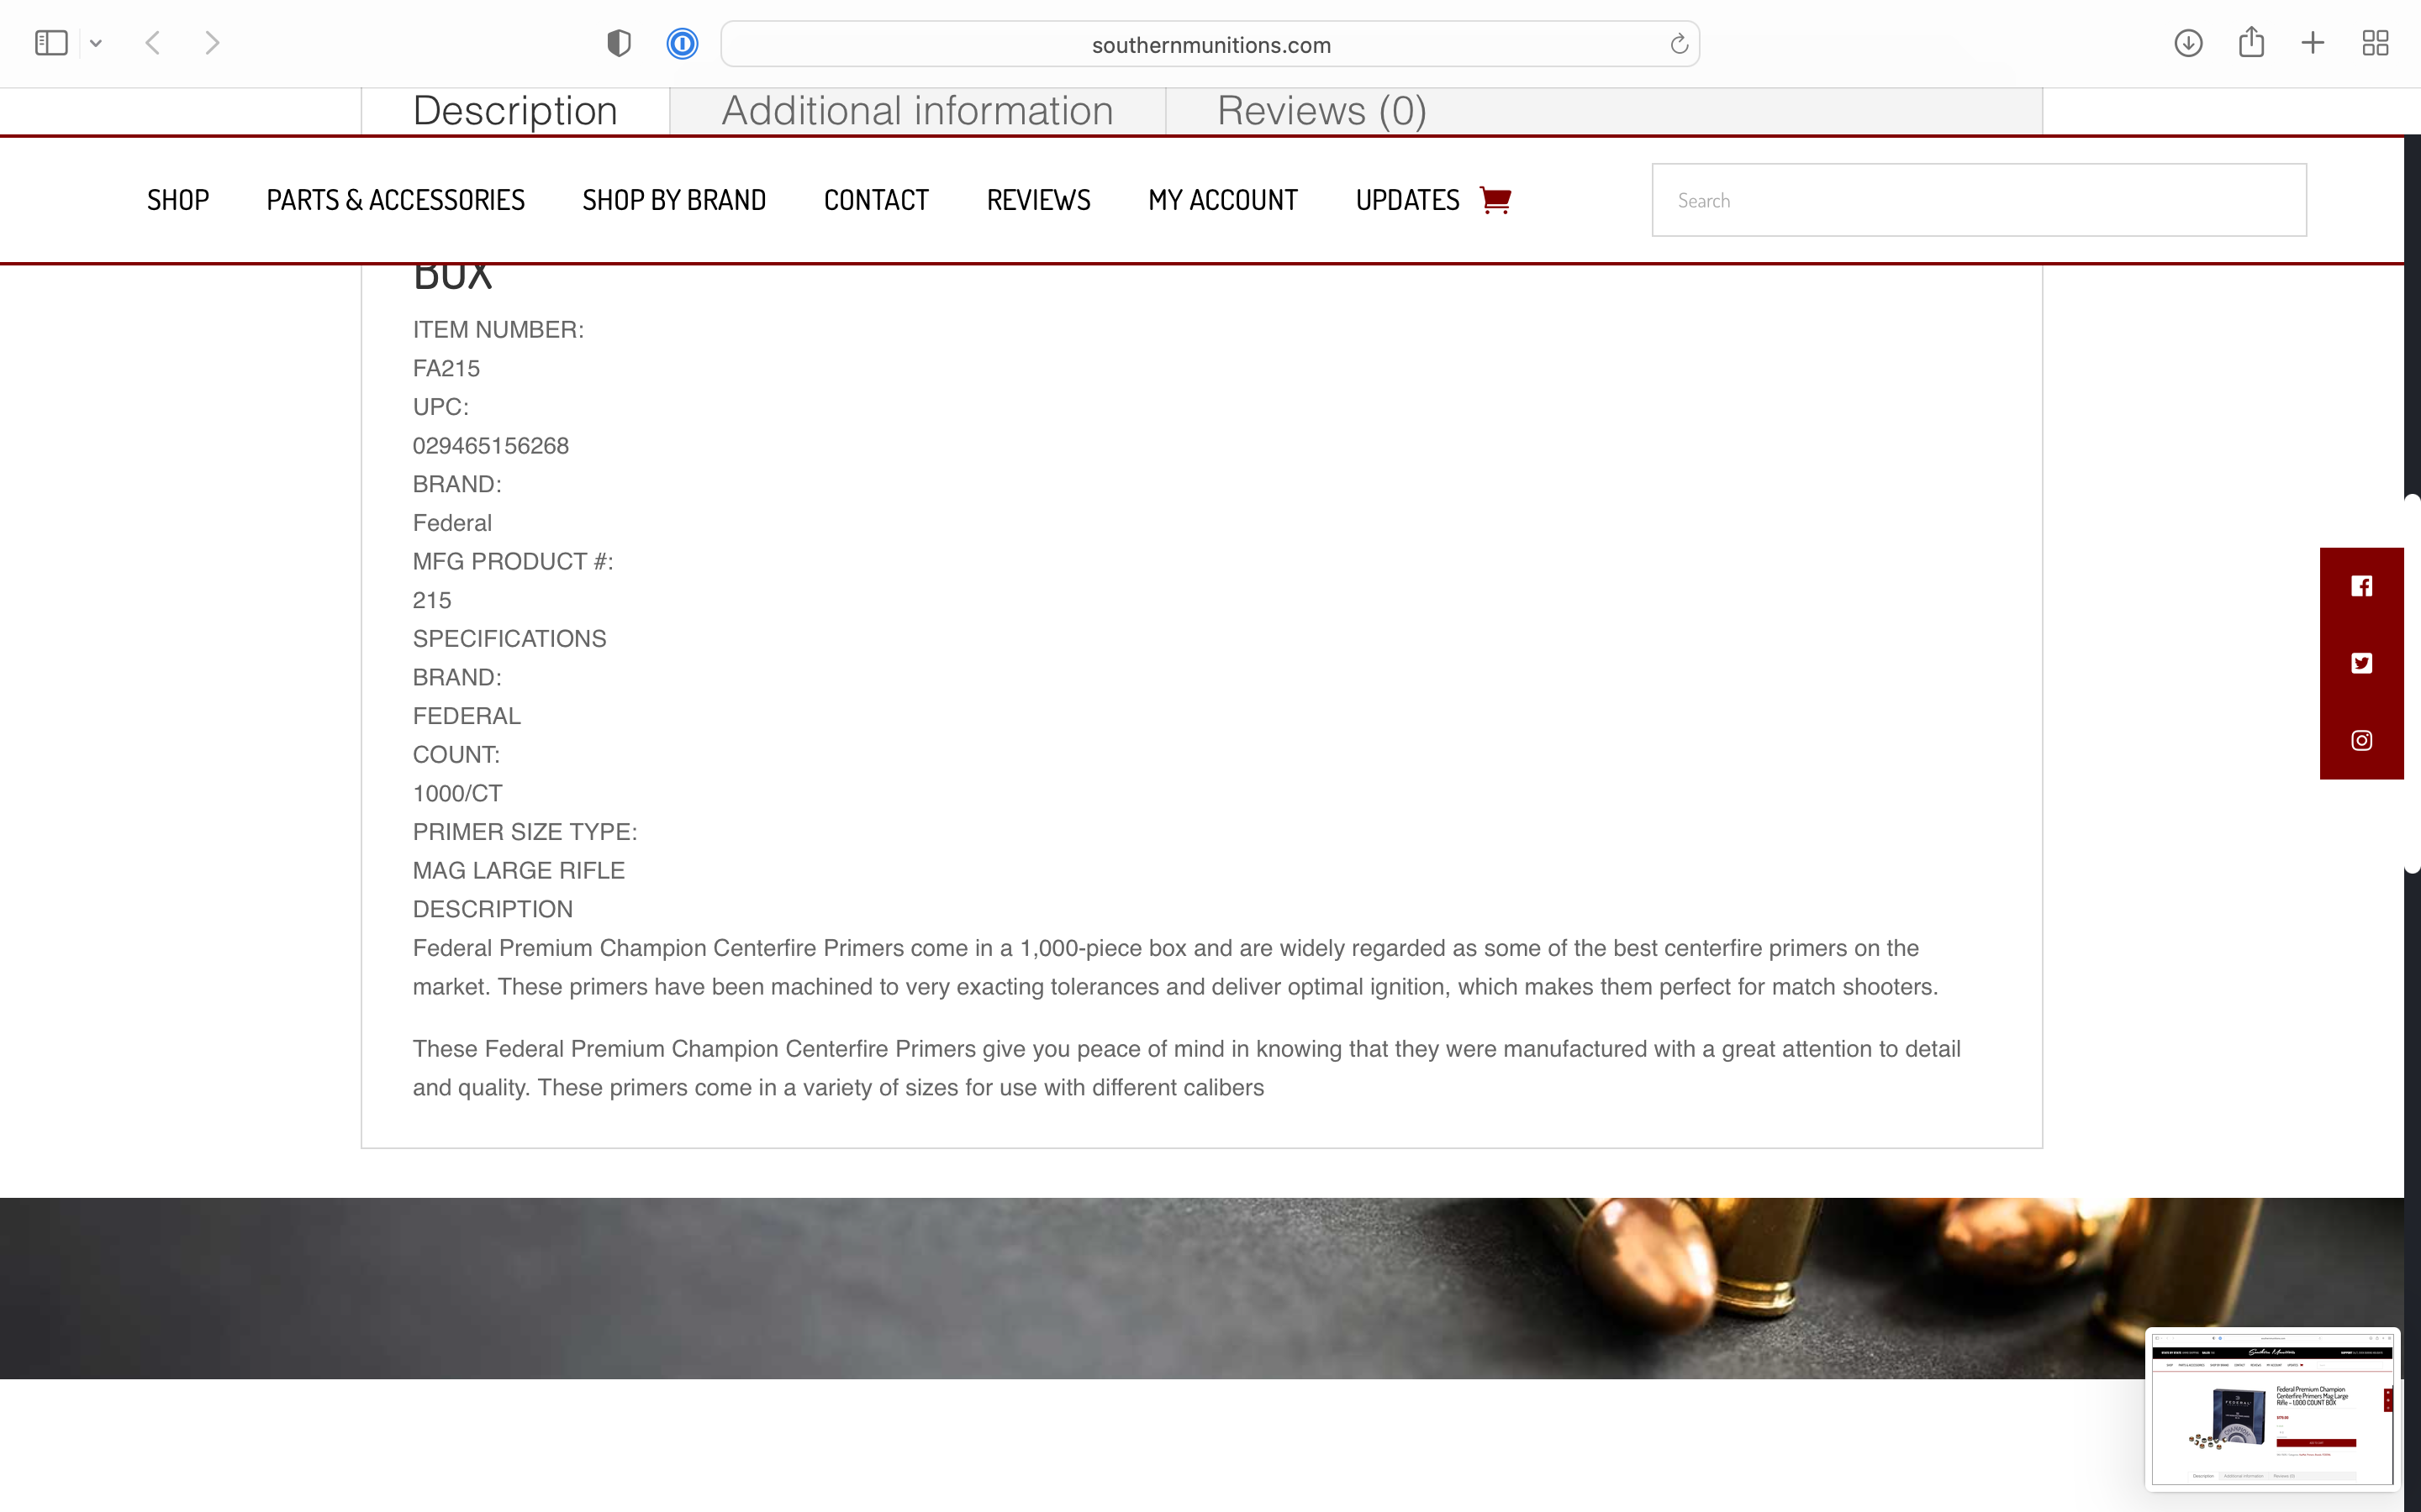Click the ITEM NUMBER: label
Image resolution: width=2421 pixels, height=1512 pixels.
point(498,330)
